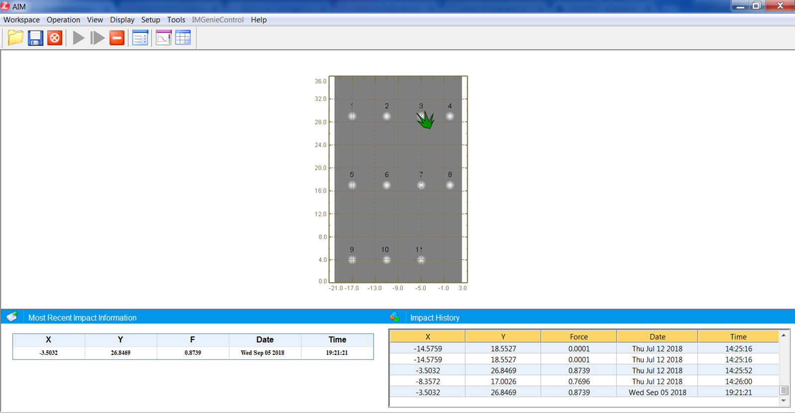This screenshot has width=795, height=413.
Task: Open the Help menu
Action: [258, 20]
